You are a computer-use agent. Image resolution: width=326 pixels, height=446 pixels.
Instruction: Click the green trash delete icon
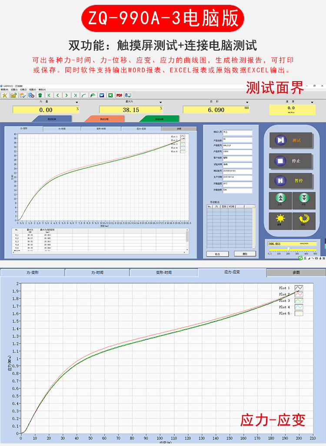(40, 95)
